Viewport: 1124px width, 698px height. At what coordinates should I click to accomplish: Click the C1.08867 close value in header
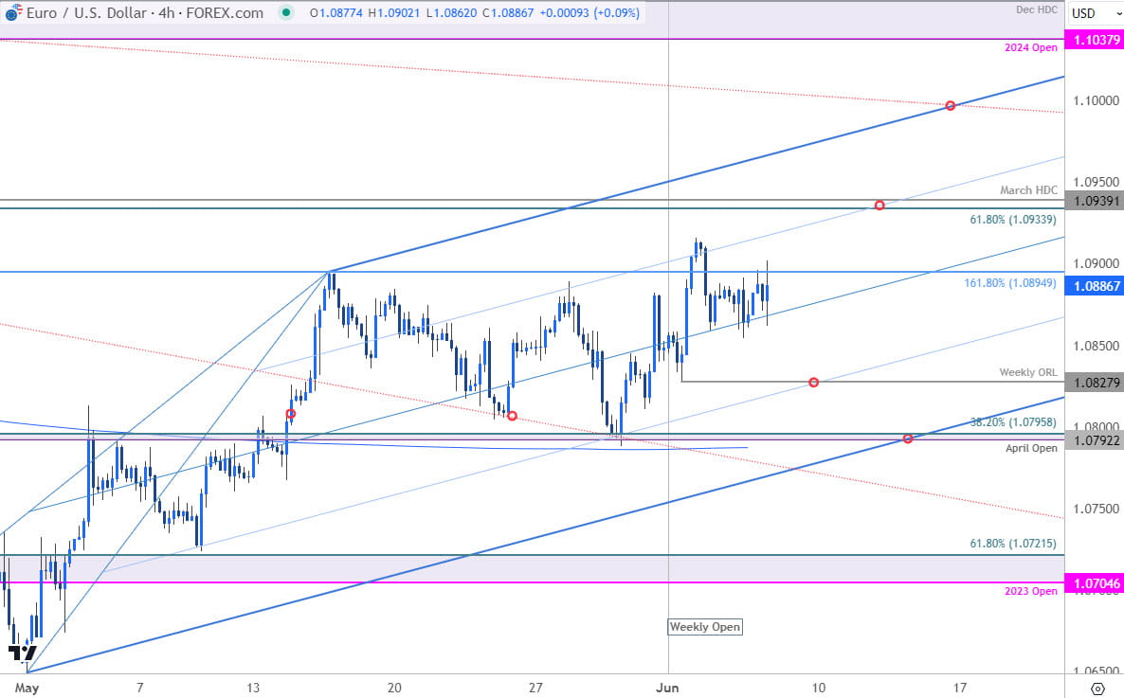508,13
